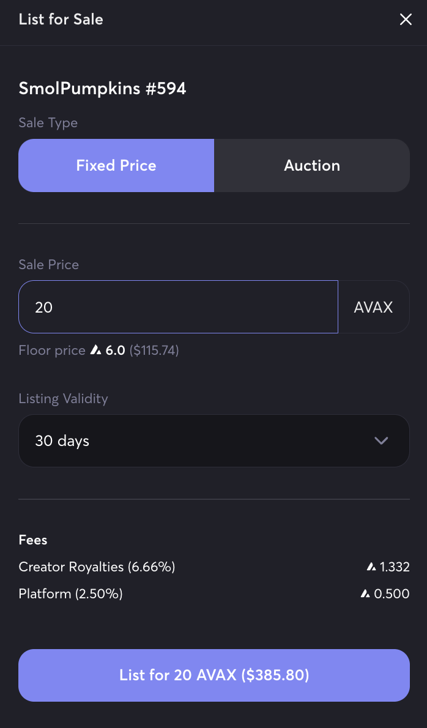Click the platform fee amount 0.500
This screenshot has height=728, width=427.
click(392, 594)
